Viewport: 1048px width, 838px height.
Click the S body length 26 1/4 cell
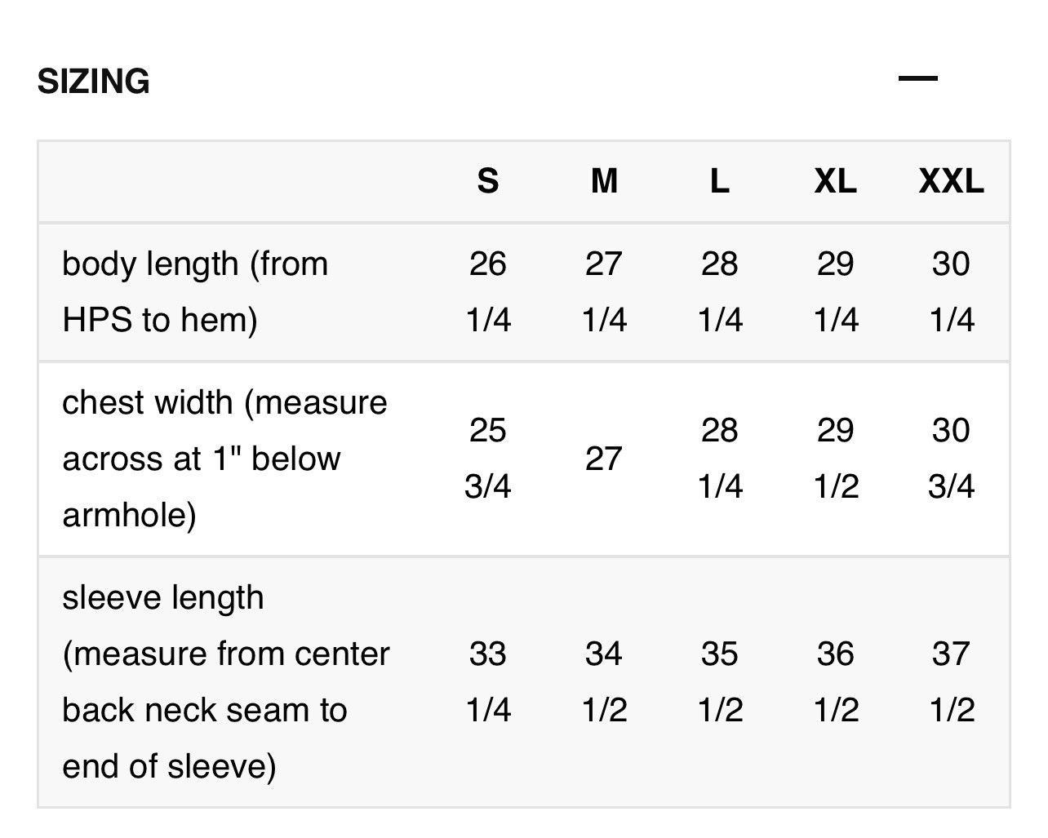pyautogui.click(x=488, y=291)
